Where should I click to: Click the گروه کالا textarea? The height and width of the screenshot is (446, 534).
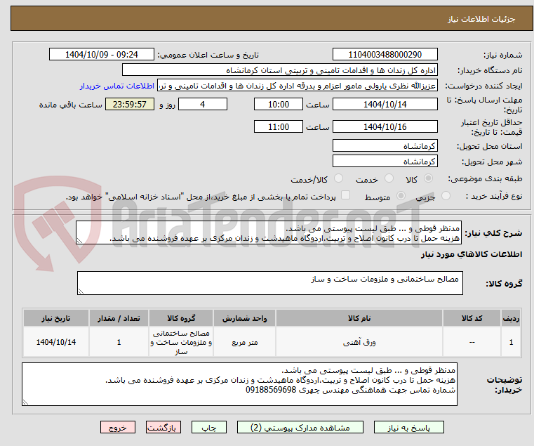pos(269,283)
